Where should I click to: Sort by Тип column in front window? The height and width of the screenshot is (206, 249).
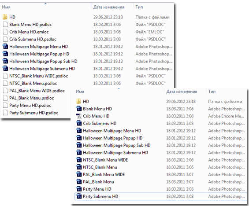coord(212,92)
